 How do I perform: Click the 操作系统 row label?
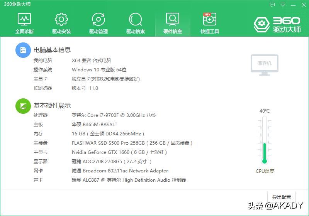click(43, 70)
